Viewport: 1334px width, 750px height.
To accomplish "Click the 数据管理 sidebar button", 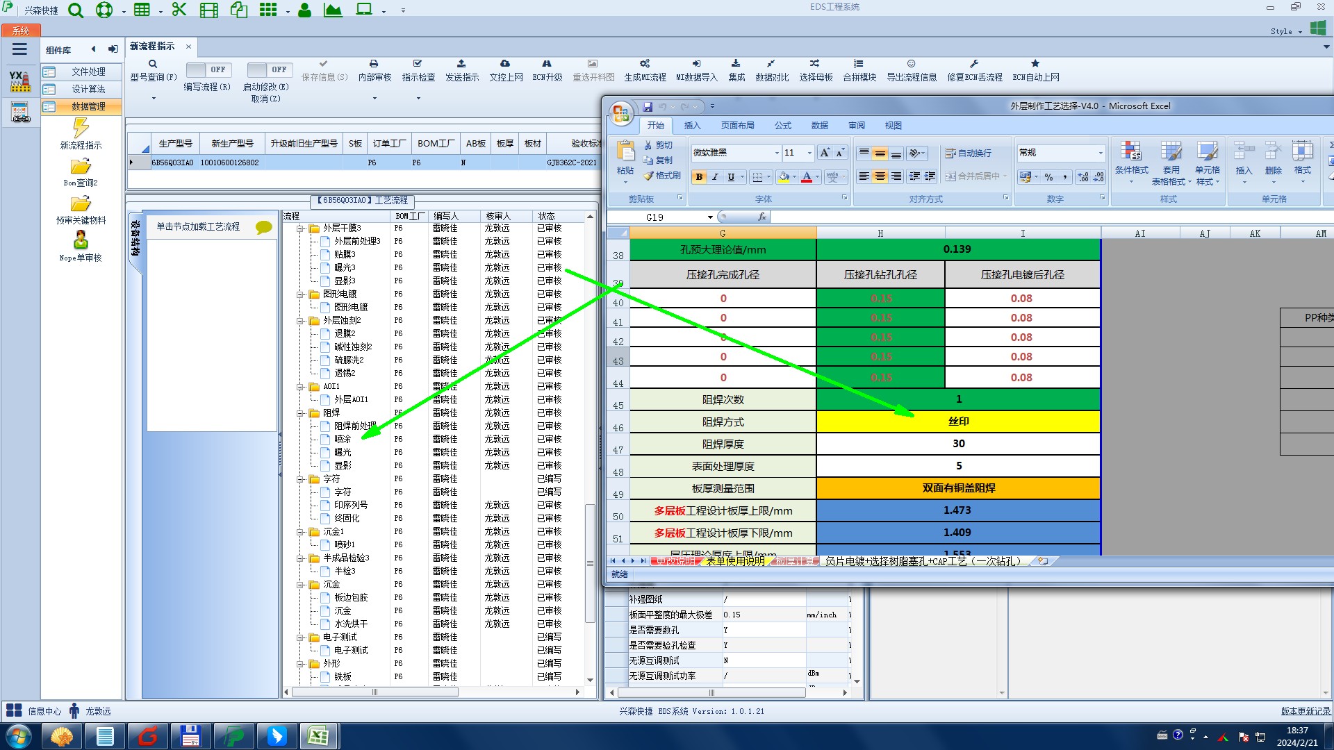I will pyautogui.click(x=81, y=106).
